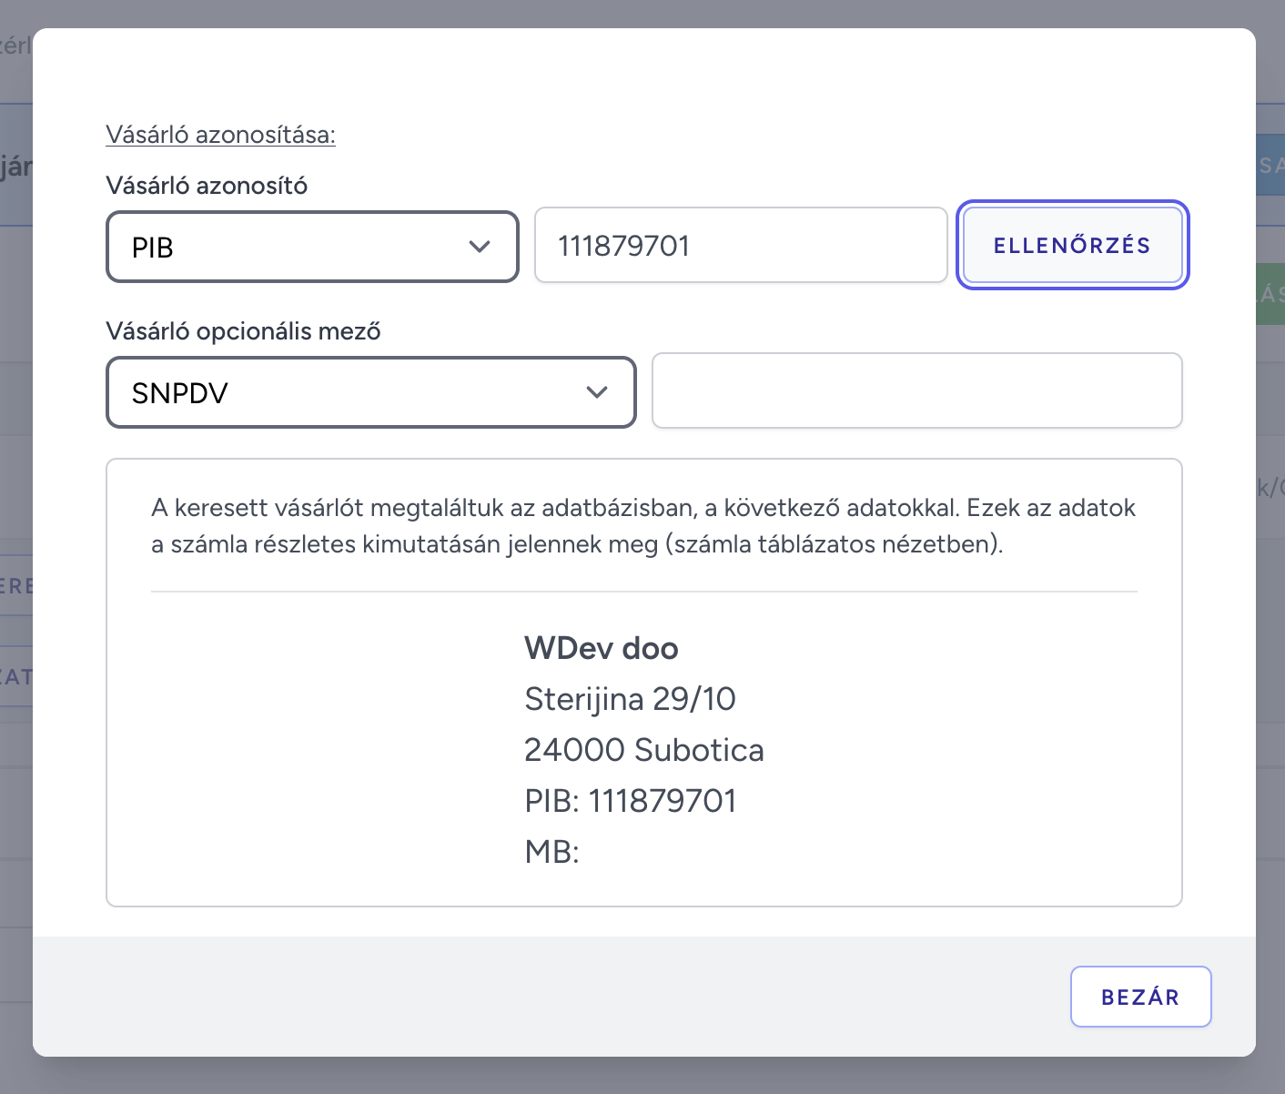Open the SNPDV optional field dropdown
Image resolution: width=1285 pixels, height=1094 pixels.
tap(370, 392)
